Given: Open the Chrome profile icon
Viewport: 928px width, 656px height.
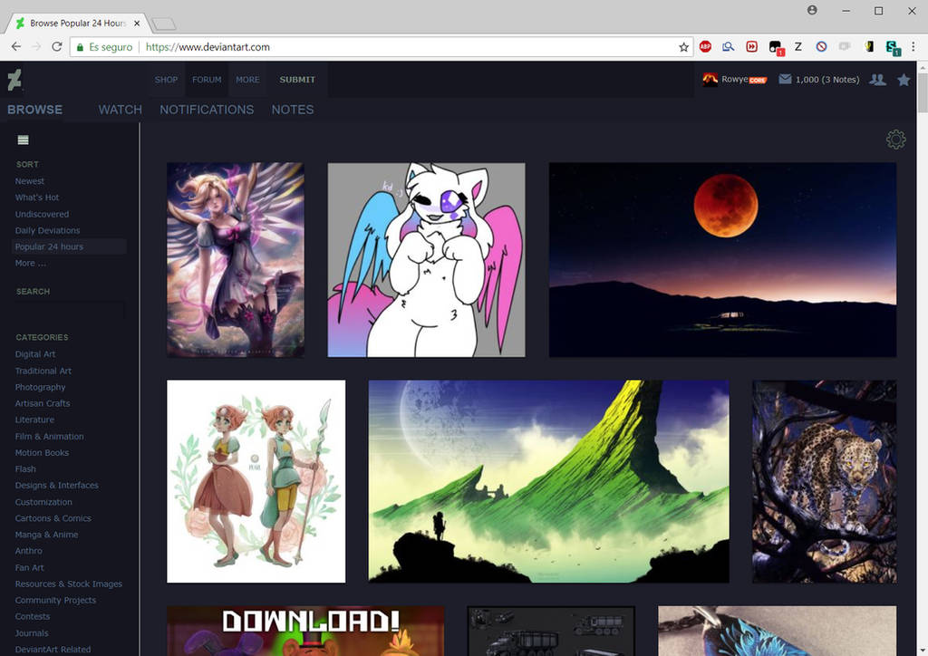Looking at the screenshot, I should coord(812,10).
